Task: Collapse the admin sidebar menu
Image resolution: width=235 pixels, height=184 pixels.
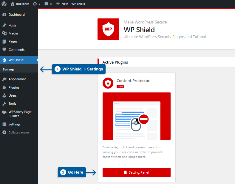Action: point(18,133)
